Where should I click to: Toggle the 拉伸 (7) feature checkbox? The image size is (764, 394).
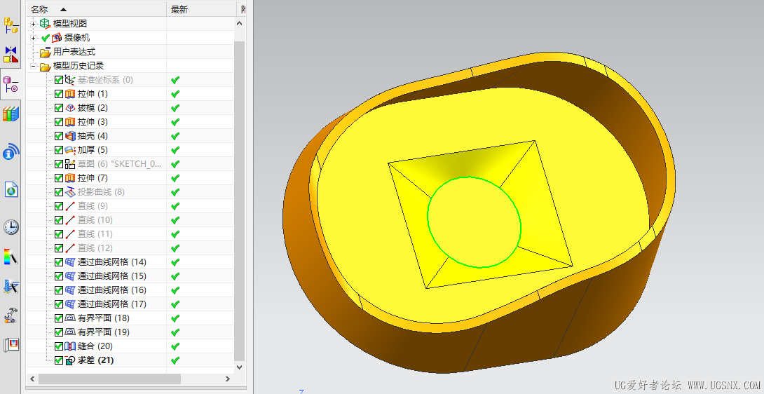tap(59, 178)
